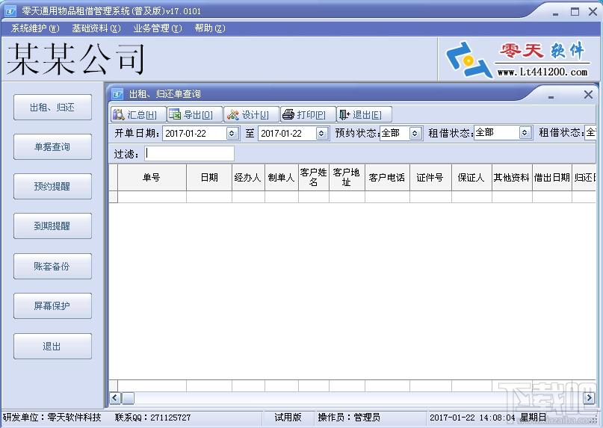Open the 业务管理 menu
The width and height of the screenshot is (603, 428).
tap(157, 28)
